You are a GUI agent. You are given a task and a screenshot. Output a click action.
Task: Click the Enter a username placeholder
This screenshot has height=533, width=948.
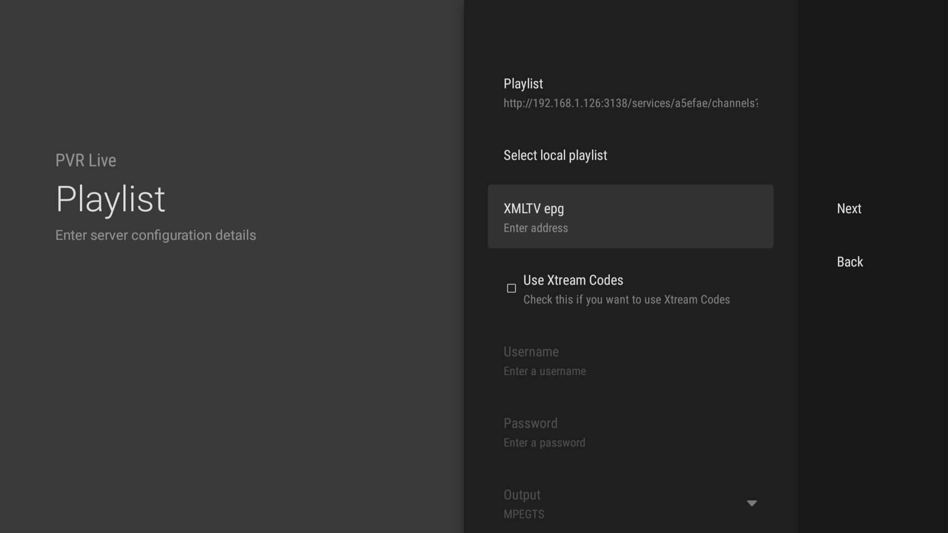(545, 372)
